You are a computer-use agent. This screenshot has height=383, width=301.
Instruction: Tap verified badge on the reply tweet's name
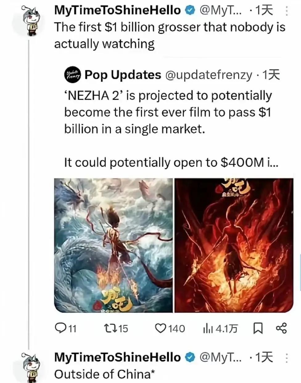(190, 357)
